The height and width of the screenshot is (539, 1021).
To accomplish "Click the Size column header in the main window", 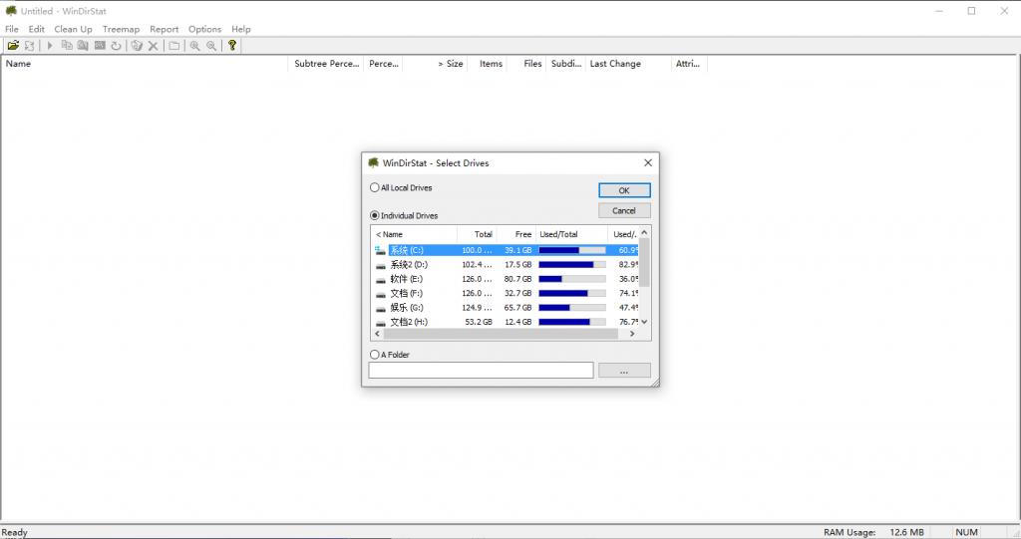I will pos(435,64).
